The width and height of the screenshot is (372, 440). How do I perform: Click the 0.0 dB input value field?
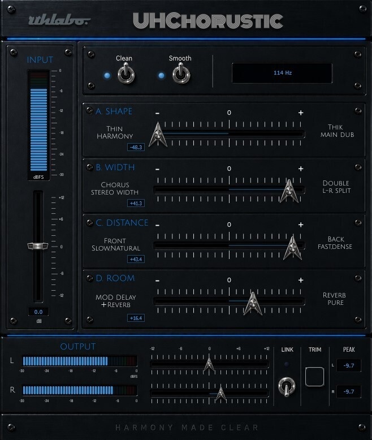(38, 312)
